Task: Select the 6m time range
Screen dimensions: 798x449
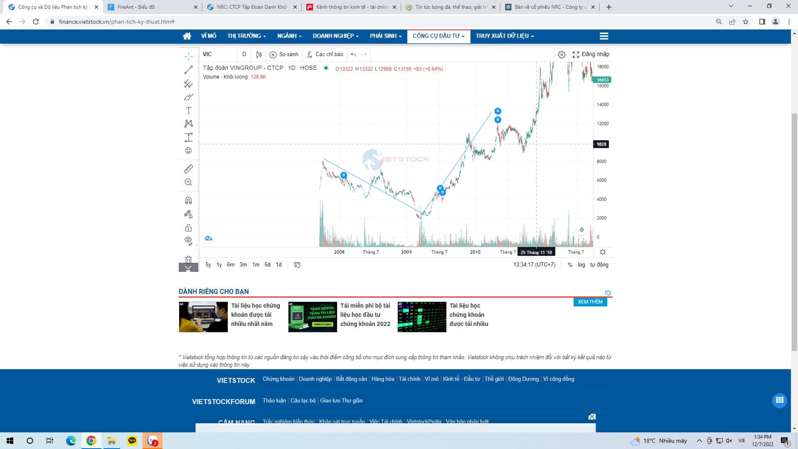Action: (x=231, y=265)
